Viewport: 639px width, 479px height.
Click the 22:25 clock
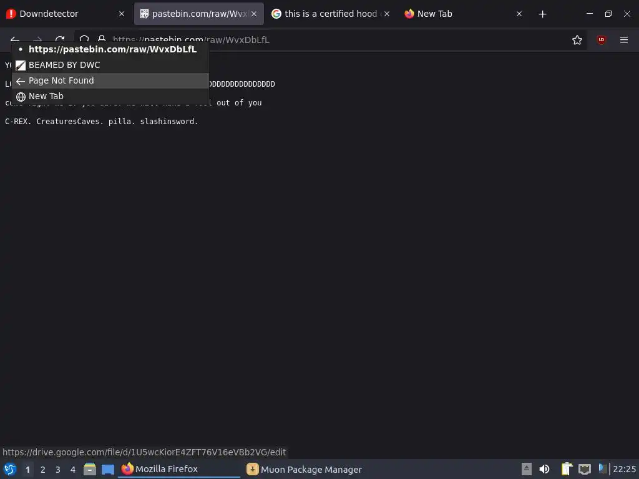(x=624, y=469)
